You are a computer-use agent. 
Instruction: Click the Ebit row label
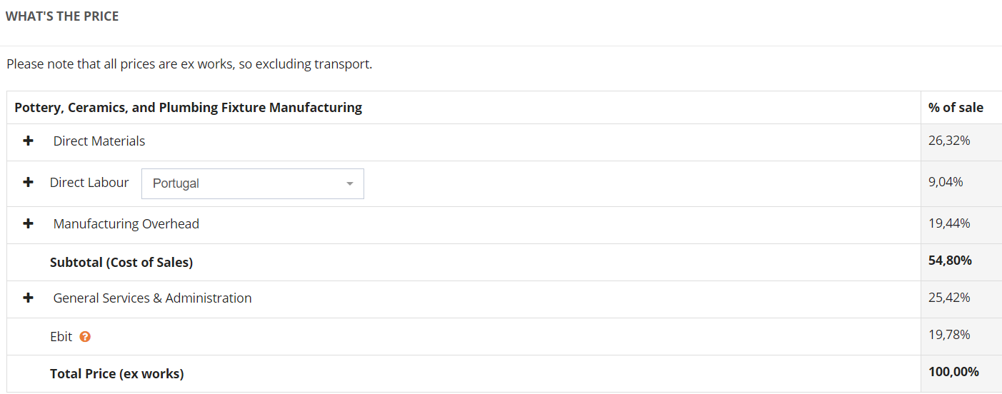61,337
